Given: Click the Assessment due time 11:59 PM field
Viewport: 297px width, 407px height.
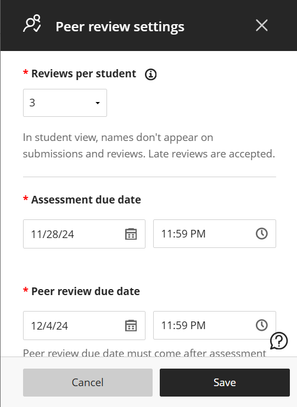Looking at the screenshot, I should coord(215,234).
